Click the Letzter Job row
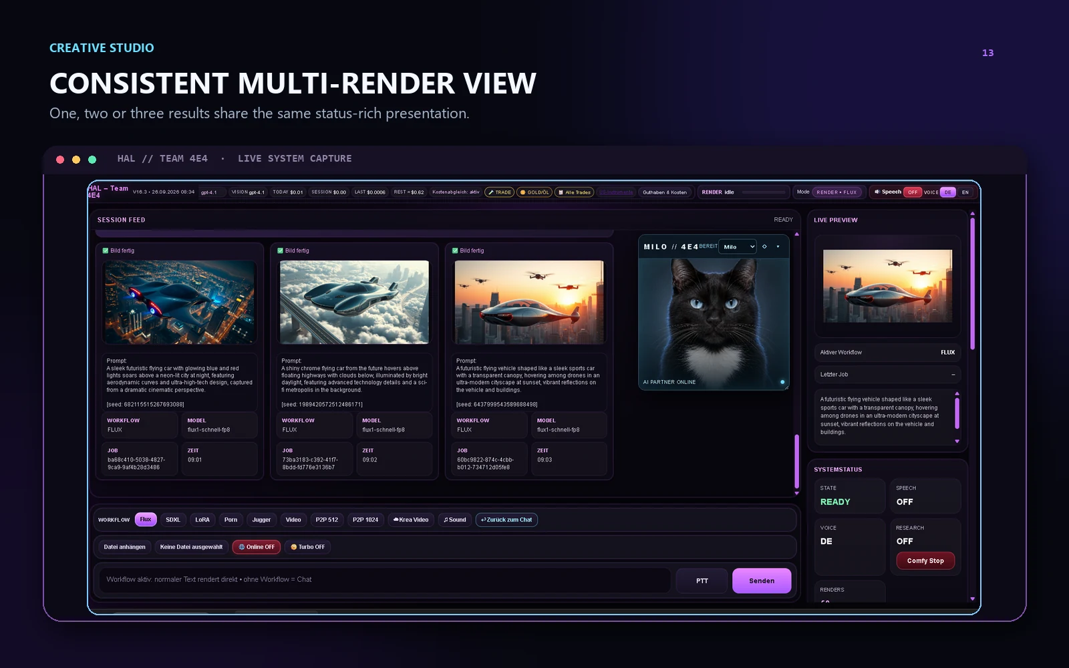 pos(887,375)
